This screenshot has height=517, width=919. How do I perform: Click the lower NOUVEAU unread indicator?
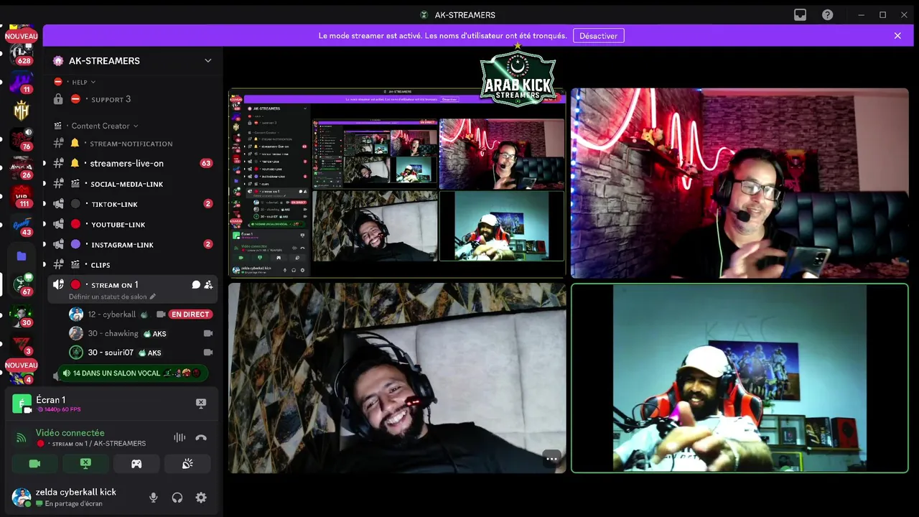21,365
